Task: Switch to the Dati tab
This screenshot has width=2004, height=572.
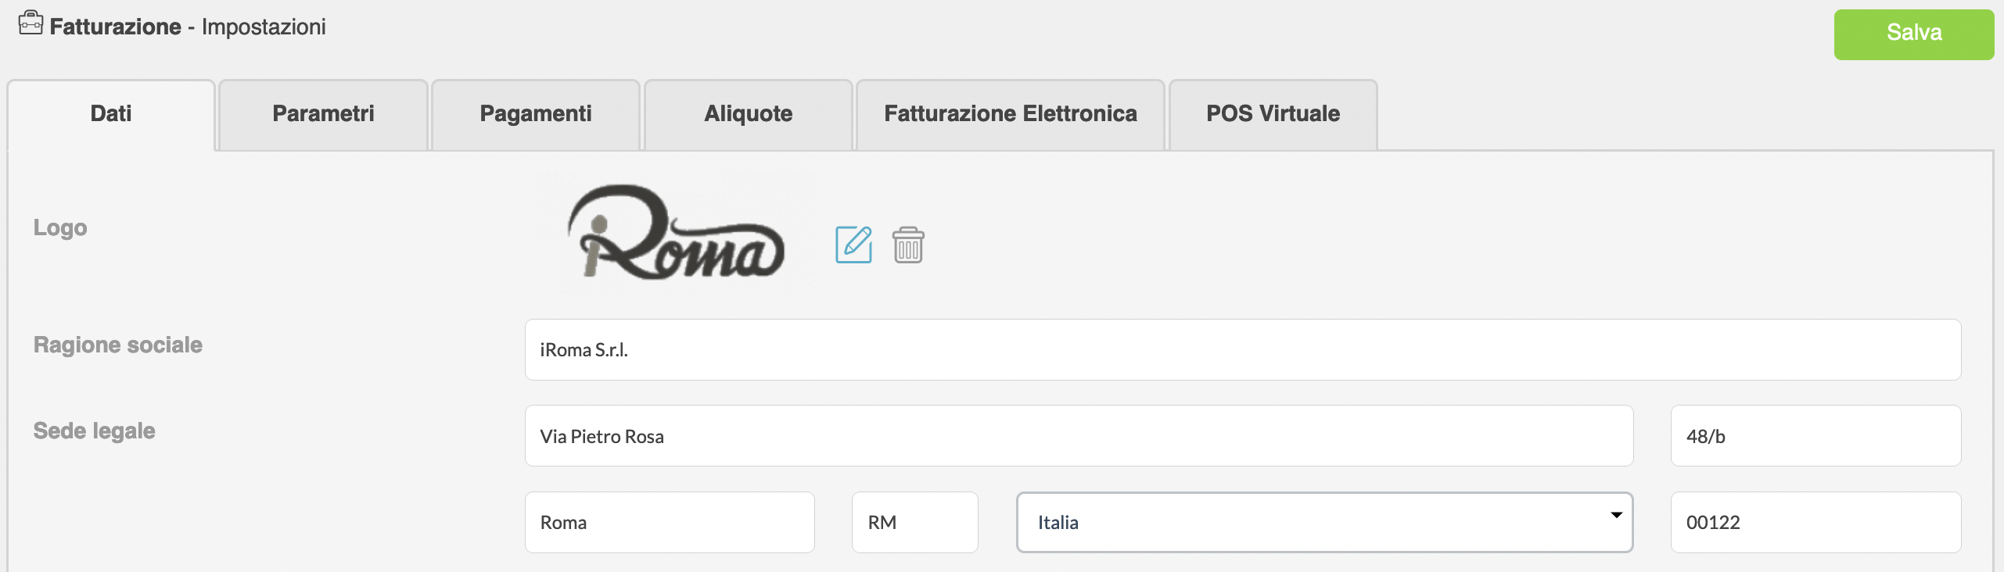Action: tap(111, 114)
